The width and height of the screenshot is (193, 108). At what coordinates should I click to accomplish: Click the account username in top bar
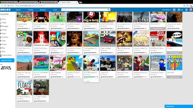click(166, 10)
